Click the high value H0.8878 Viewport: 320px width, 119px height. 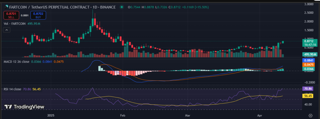[147, 7]
